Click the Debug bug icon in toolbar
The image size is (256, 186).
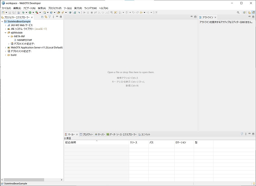coord(23,13)
